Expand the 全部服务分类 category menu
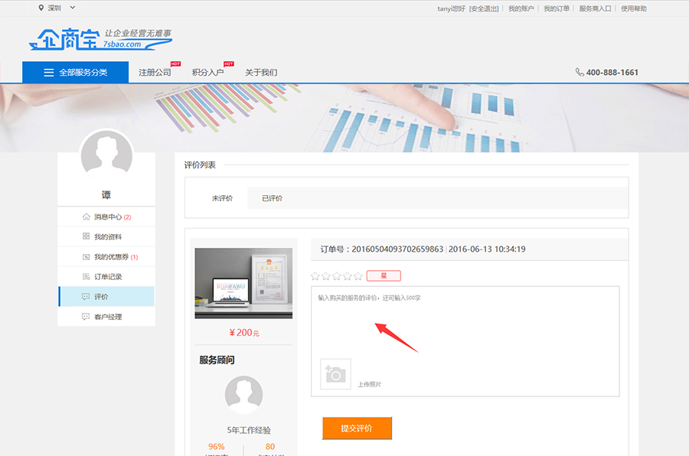689x456 pixels. coord(76,73)
